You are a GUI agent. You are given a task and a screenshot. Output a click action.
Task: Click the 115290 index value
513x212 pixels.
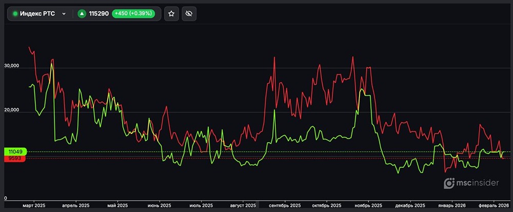pyautogui.click(x=98, y=14)
